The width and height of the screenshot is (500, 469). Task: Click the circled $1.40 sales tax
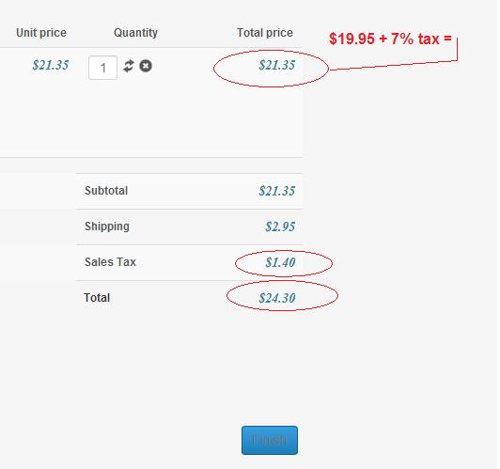click(280, 262)
